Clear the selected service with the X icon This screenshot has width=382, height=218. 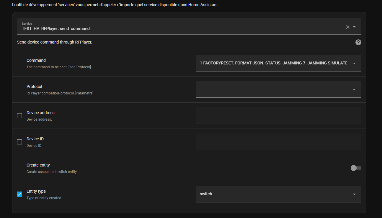pos(347,27)
